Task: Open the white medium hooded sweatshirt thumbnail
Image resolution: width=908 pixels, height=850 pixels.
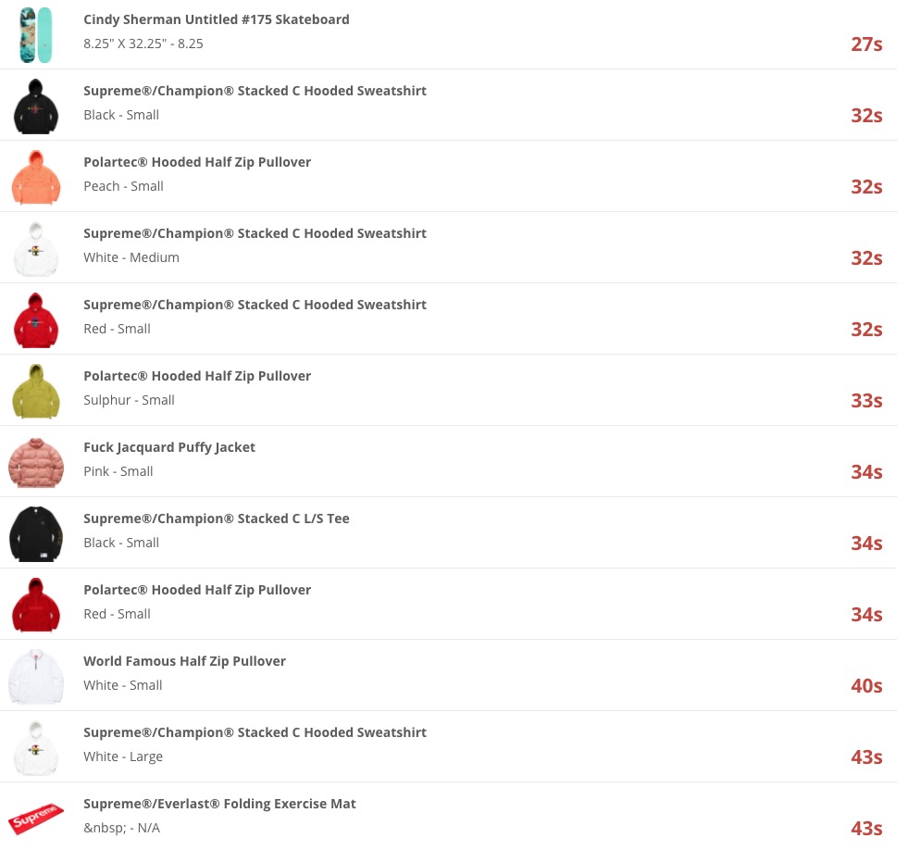Action: click(36, 248)
